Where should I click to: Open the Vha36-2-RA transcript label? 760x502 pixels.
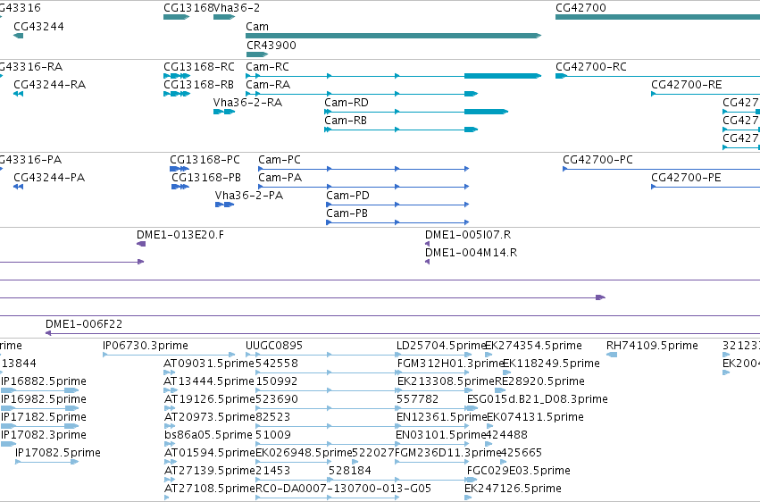point(247,103)
